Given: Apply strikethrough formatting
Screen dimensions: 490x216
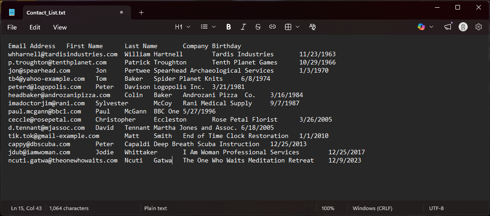Looking at the screenshot, I should point(258,27).
